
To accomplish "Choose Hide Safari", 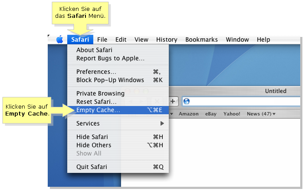I will point(118,137).
